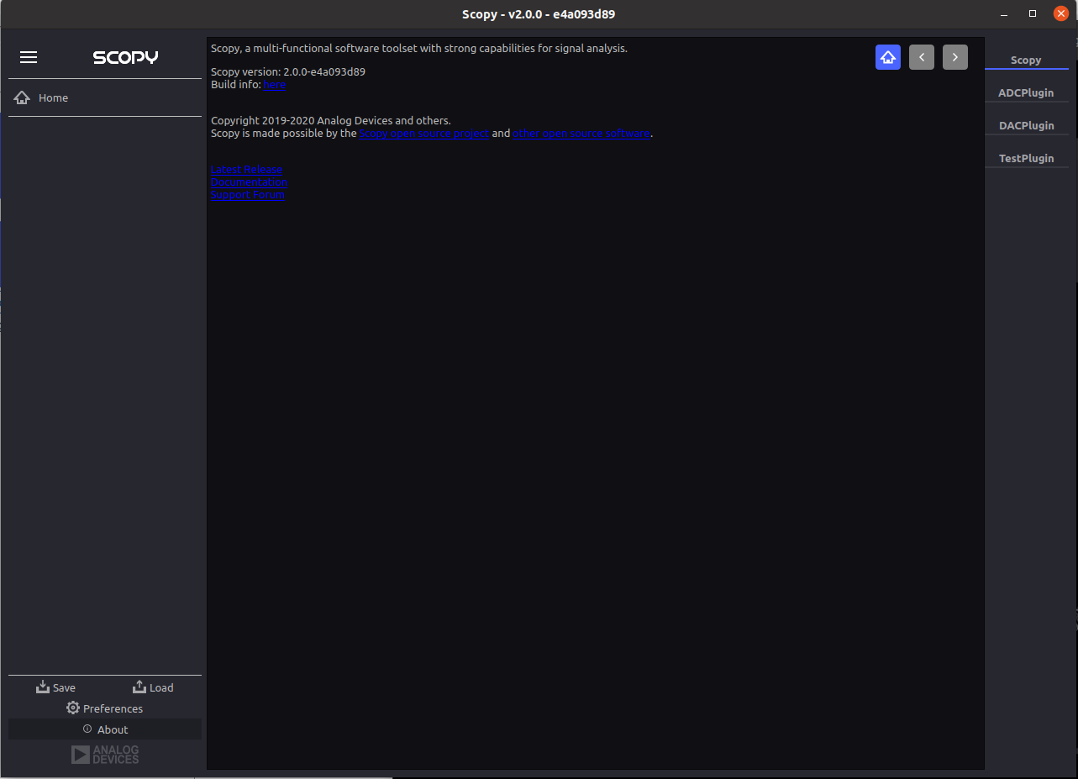The image size is (1078, 779).
Task: Click the blue home button in About page
Action: pyautogui.click(x=888, y=57)
